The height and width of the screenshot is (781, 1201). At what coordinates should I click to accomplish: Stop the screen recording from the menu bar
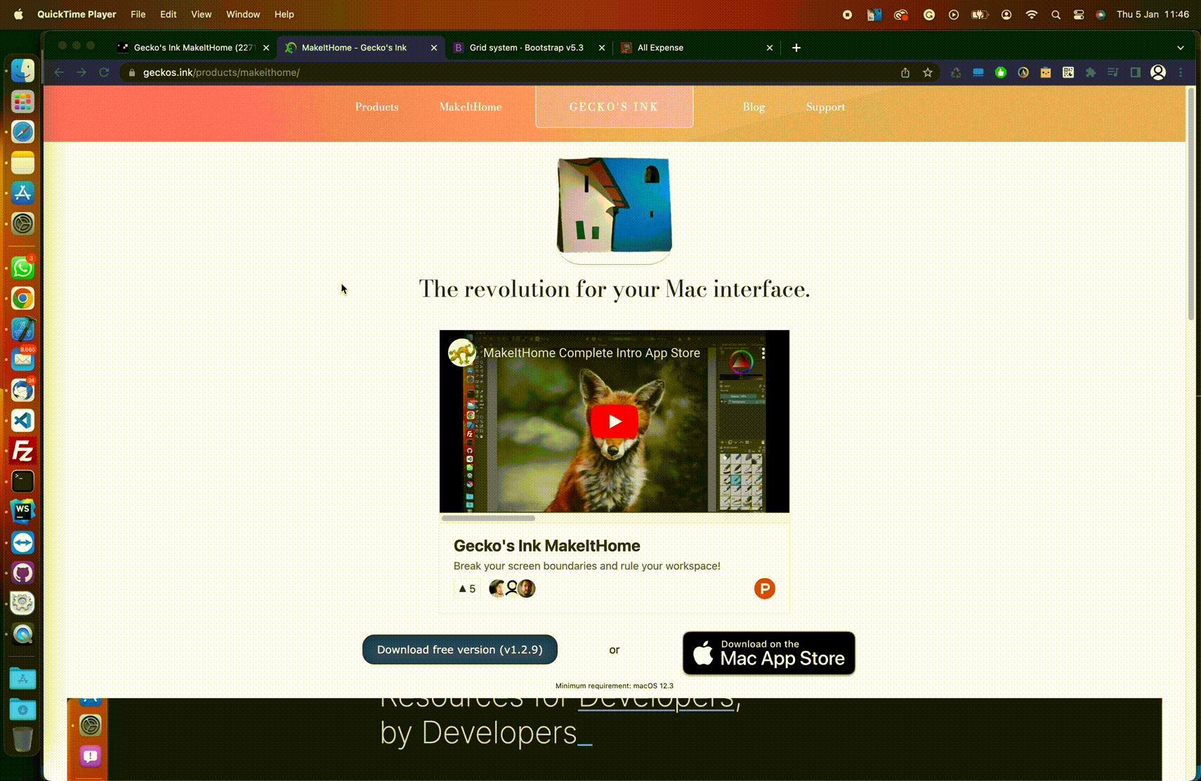[848, 14]
